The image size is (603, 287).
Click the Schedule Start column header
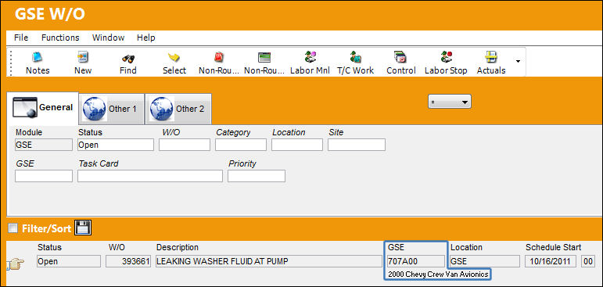pyautogui.click(x=554, y=247)
